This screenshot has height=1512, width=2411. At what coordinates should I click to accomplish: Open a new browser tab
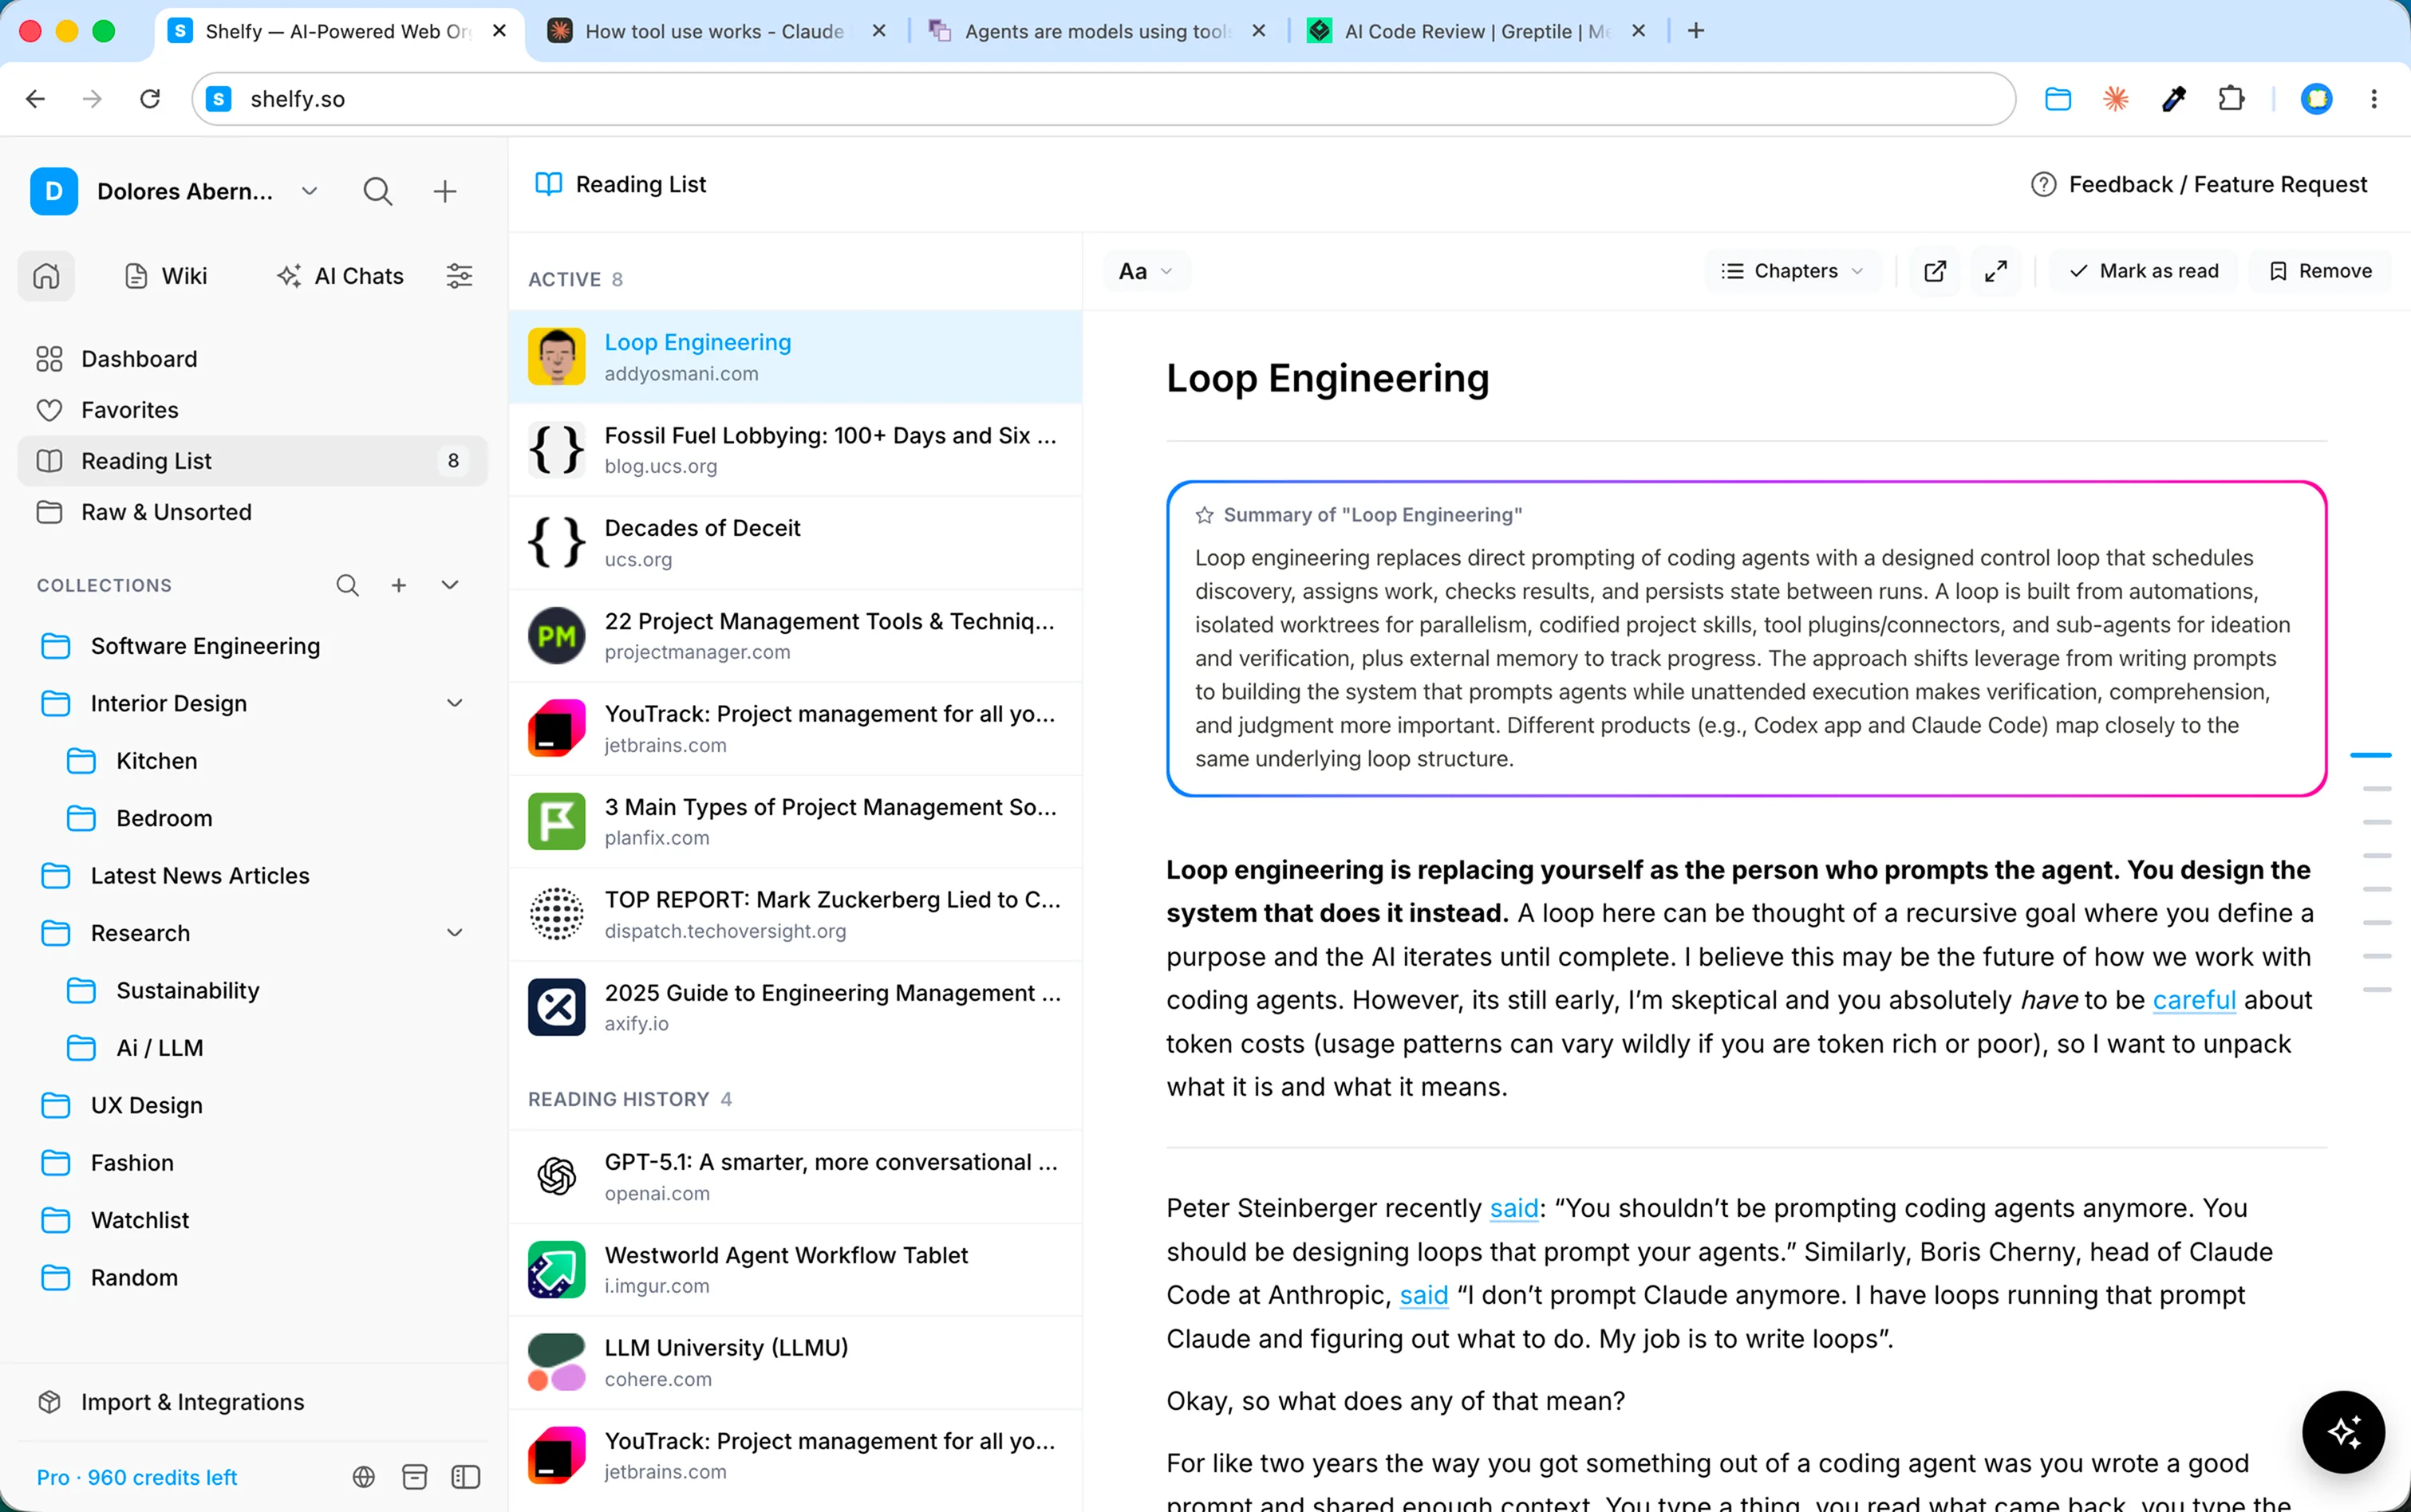(x=1695, y=31)
